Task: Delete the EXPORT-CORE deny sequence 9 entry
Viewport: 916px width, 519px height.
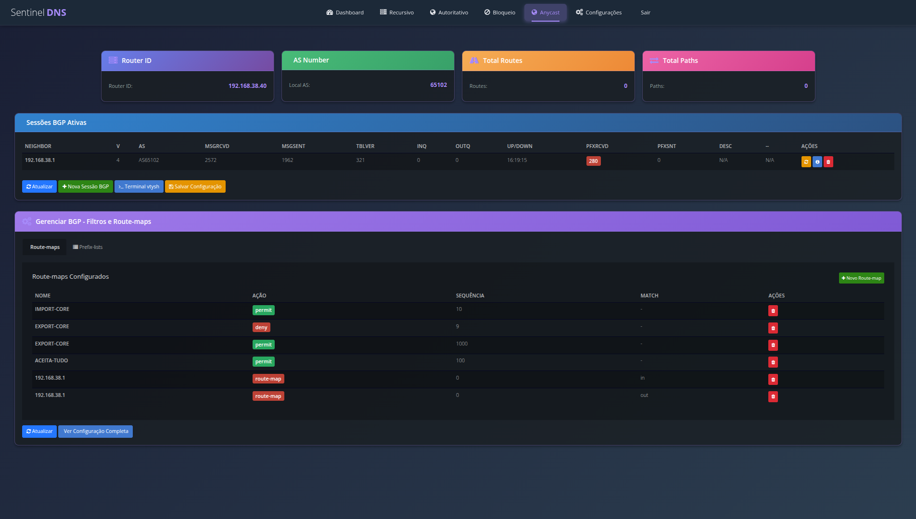Action: point(773,328)
